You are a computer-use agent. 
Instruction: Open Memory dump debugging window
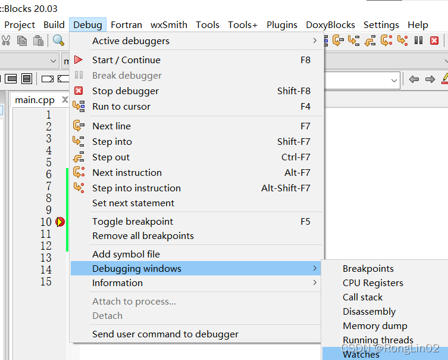point(385,325)
